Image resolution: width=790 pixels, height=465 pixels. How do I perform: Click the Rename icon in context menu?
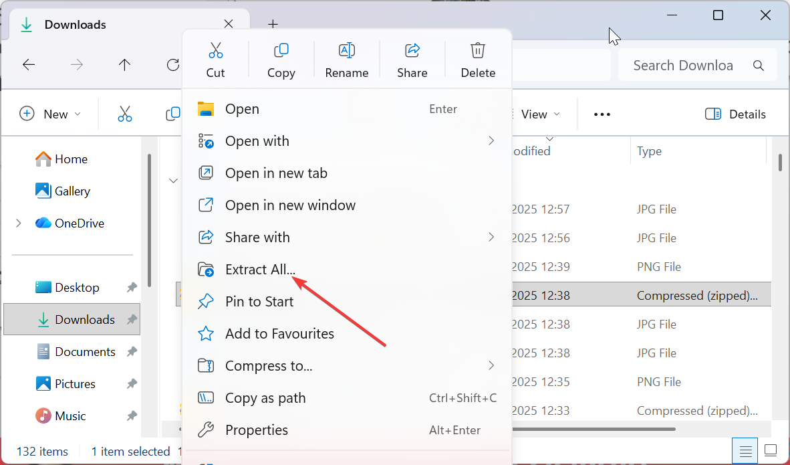(346, 51)
